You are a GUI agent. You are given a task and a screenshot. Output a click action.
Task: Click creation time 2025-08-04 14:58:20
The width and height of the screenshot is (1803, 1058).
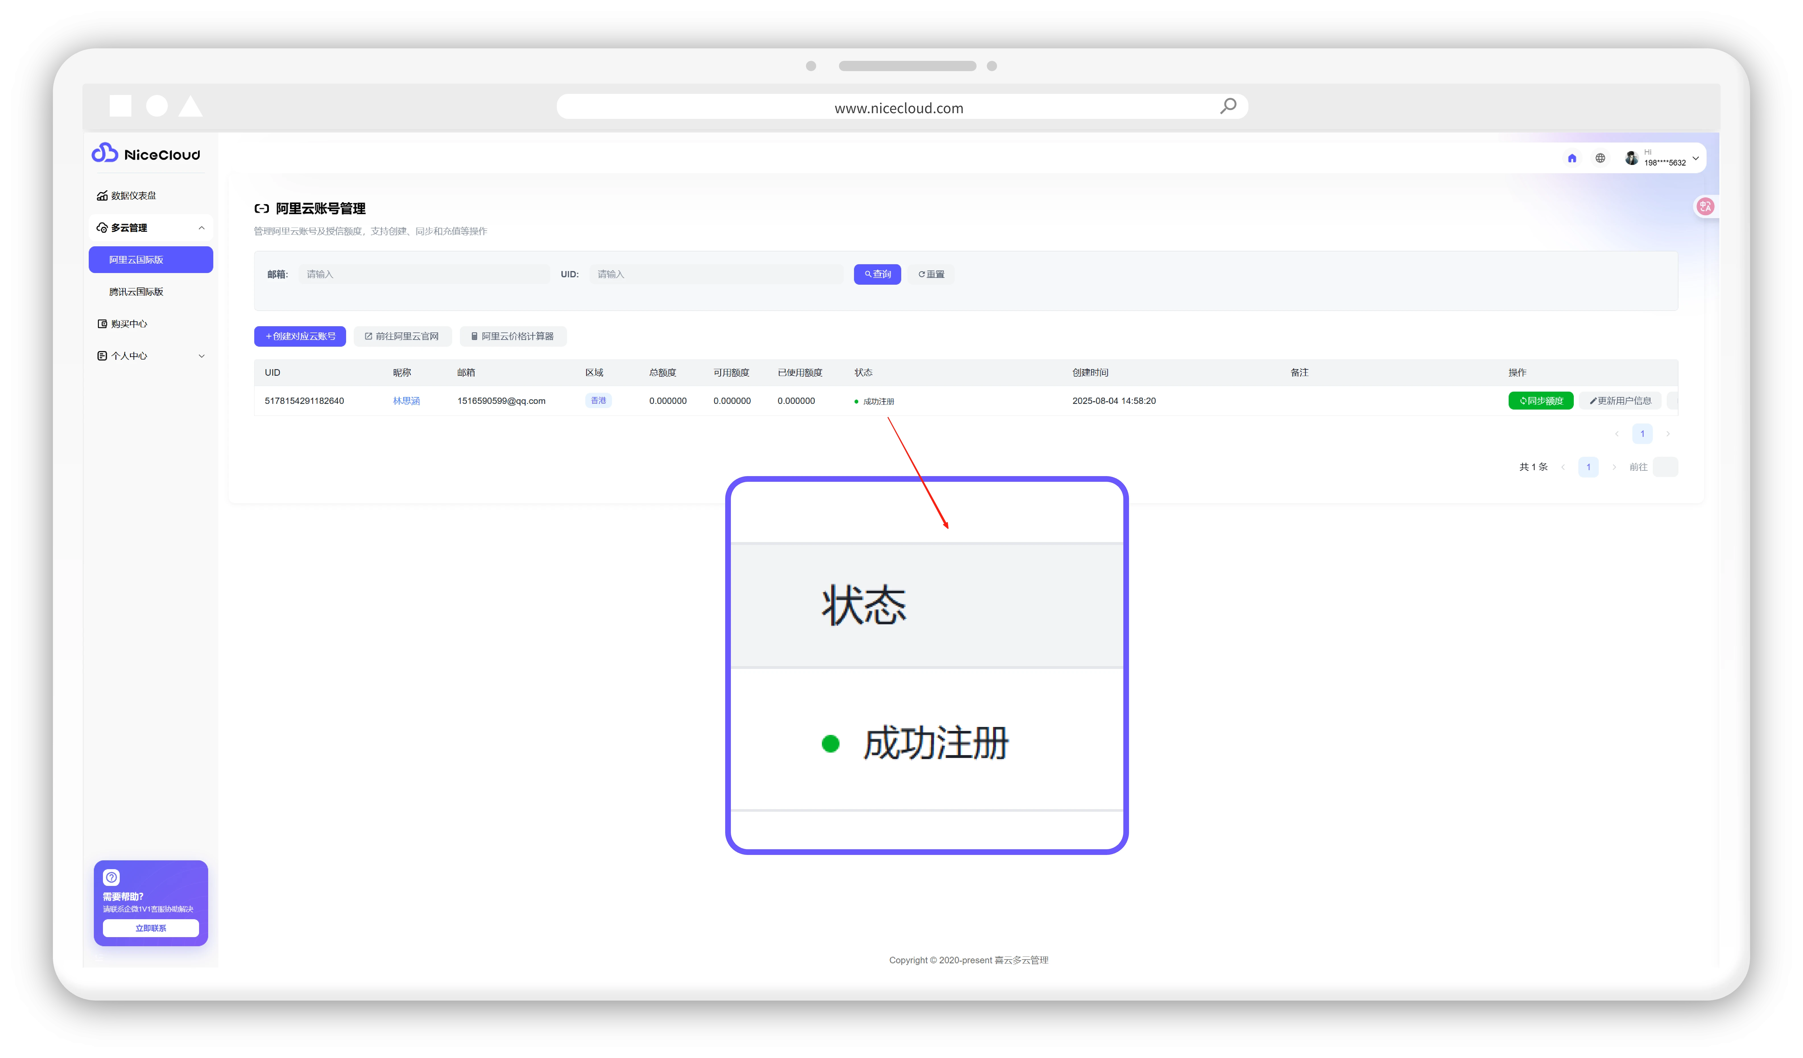[1113, 401]
